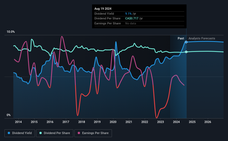Click the CA$0.717 tooltip value
The image size is (228, 141).
point(132,19)
